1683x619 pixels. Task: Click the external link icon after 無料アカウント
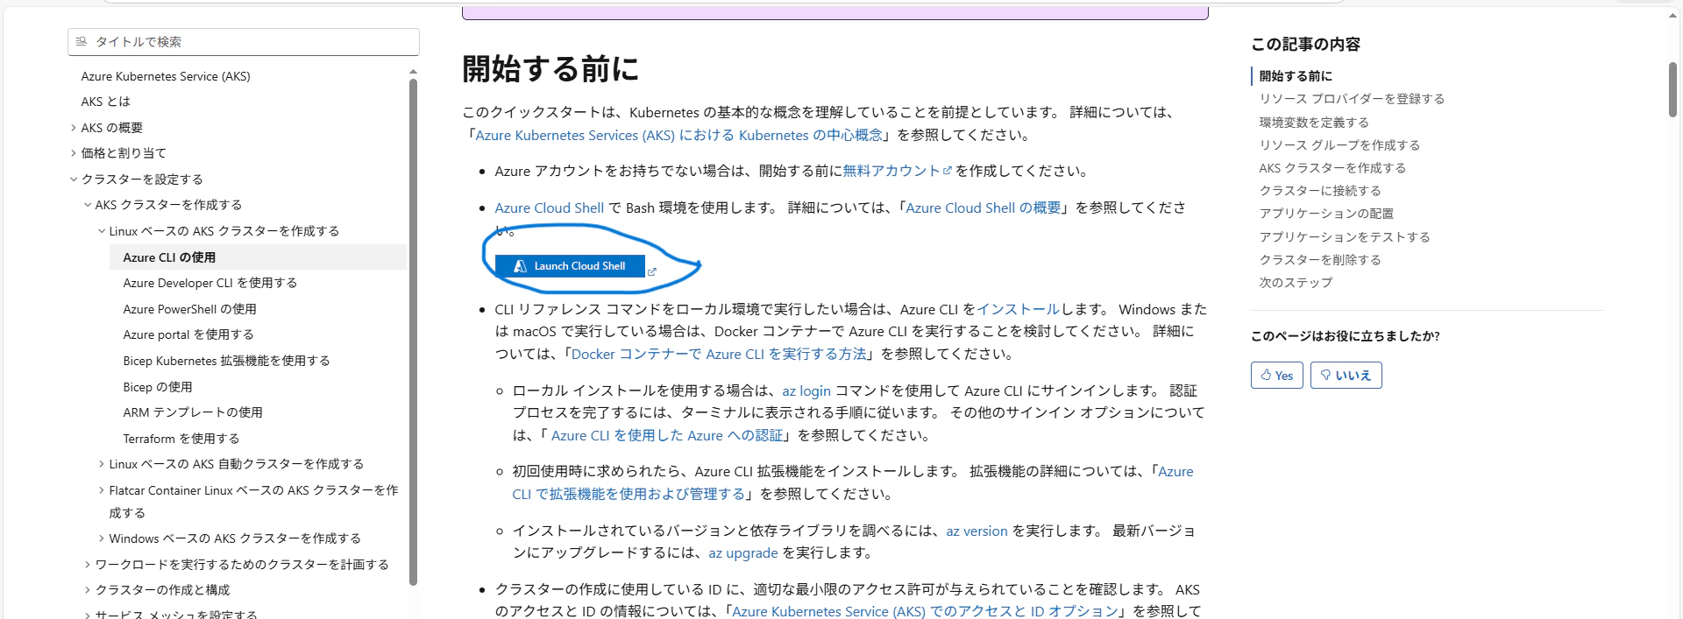tap(947, 172)
